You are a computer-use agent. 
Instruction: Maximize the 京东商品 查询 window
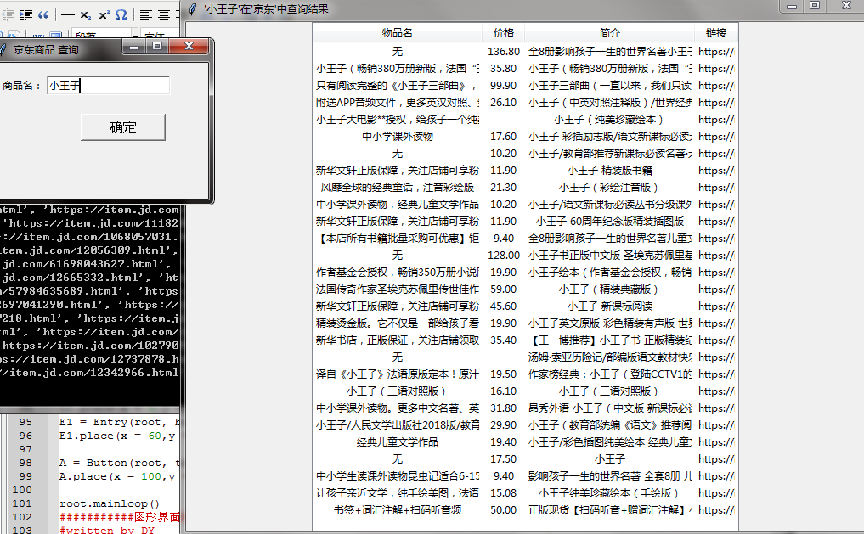pyautogui.click(x=157, y=46)
